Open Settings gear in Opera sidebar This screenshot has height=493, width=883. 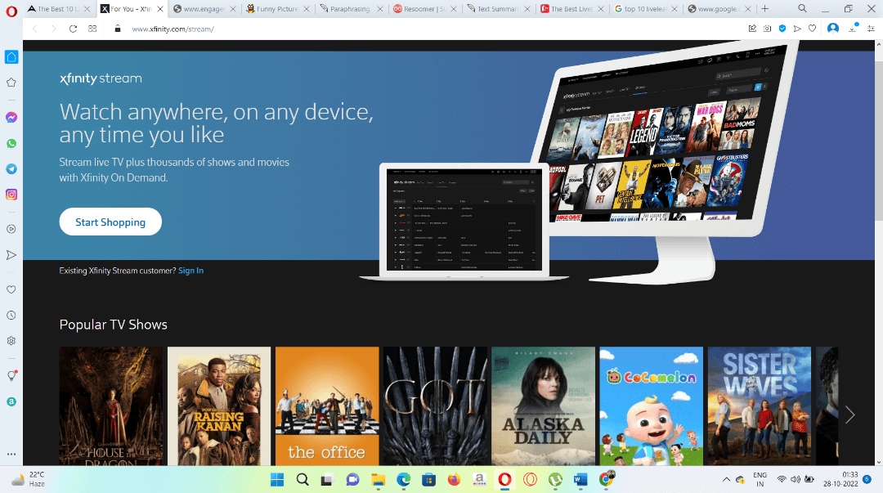pyautogui.click(x=11, y=341)
